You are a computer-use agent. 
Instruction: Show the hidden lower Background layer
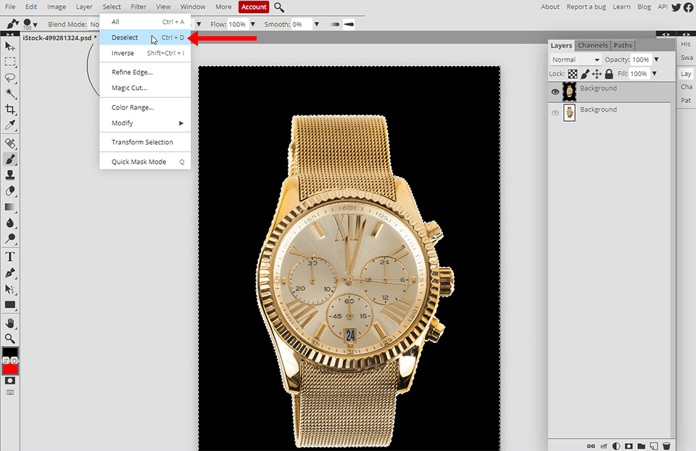click(555, 112)
